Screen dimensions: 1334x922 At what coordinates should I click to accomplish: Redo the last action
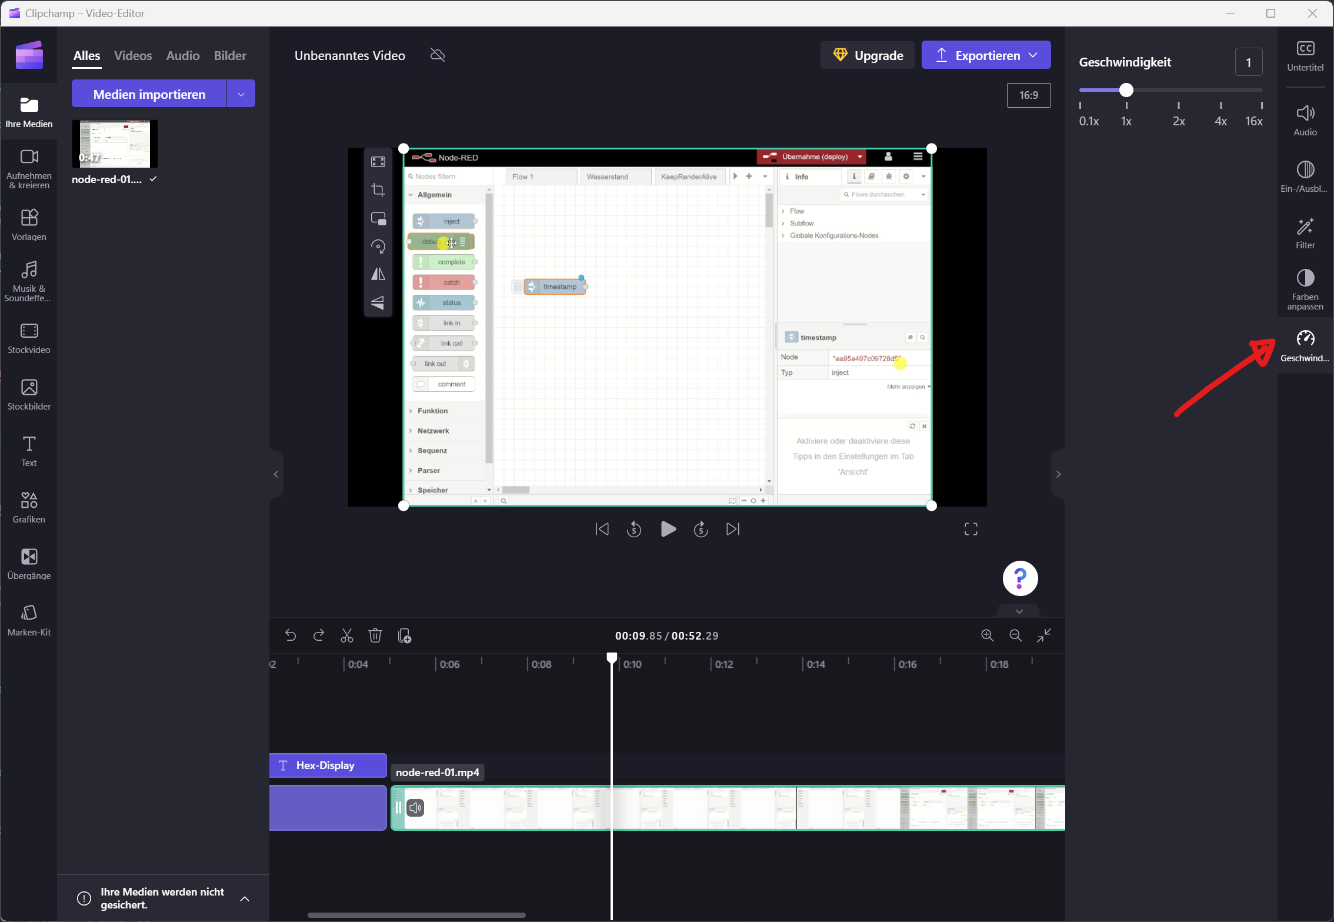pyautogui.click(x=319, y=635)
